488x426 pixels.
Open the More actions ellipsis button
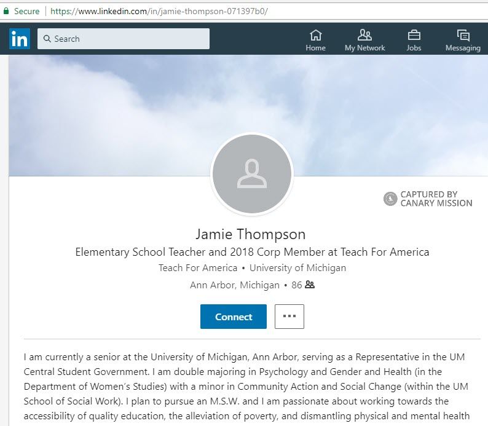click(x=289, y=317)
